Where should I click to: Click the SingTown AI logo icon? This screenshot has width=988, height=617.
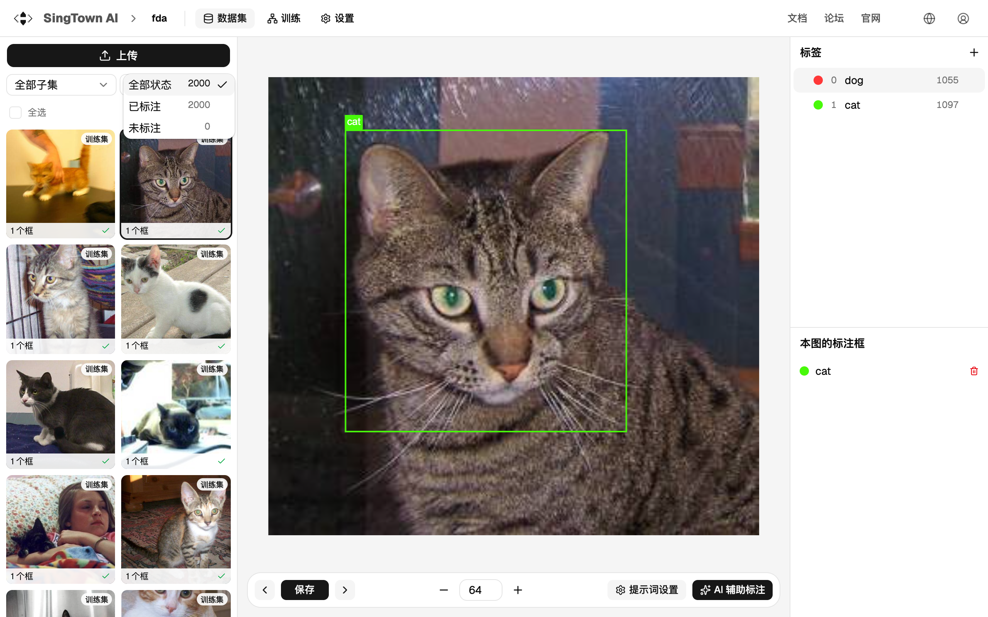pyautogui.click(x=23, y=19)
